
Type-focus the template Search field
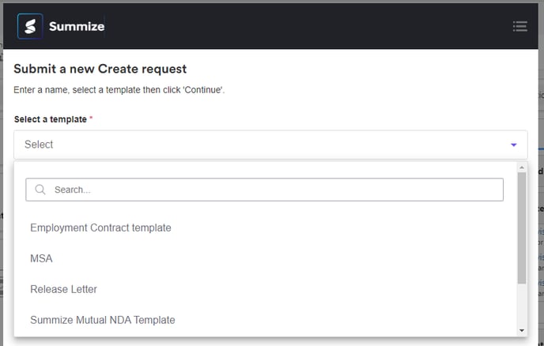[x=273, y=190]
